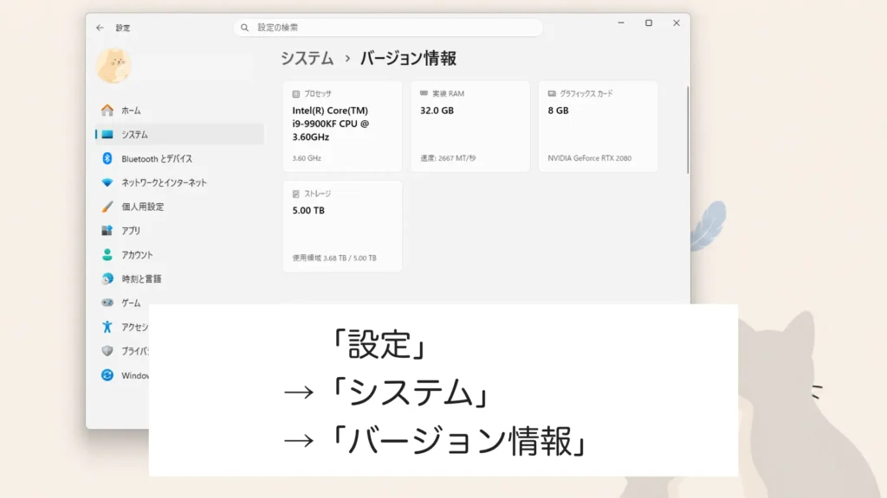Click the アプリ icon

(107, 230)
